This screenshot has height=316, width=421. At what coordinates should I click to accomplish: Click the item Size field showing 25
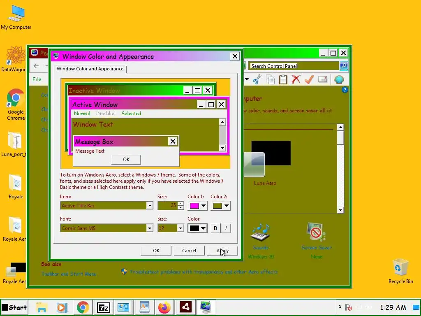click(168, 206)
